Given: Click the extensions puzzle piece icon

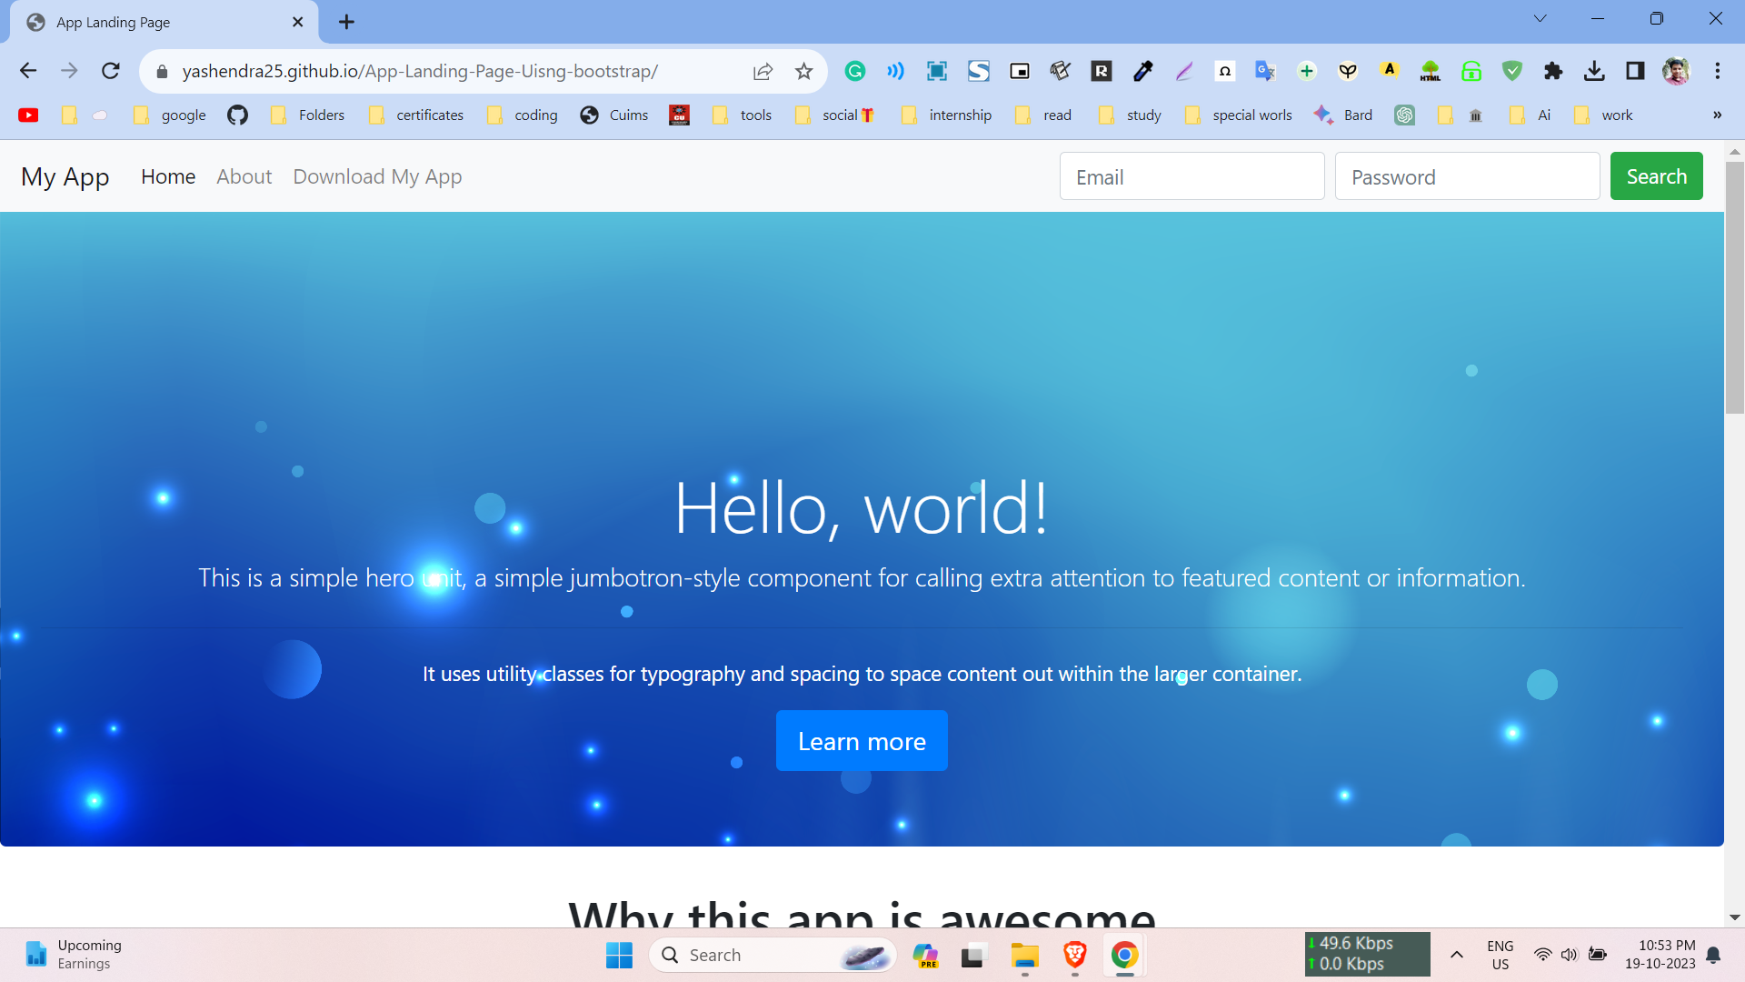Looking at the screenshot, I should (x=1553, y=71).
